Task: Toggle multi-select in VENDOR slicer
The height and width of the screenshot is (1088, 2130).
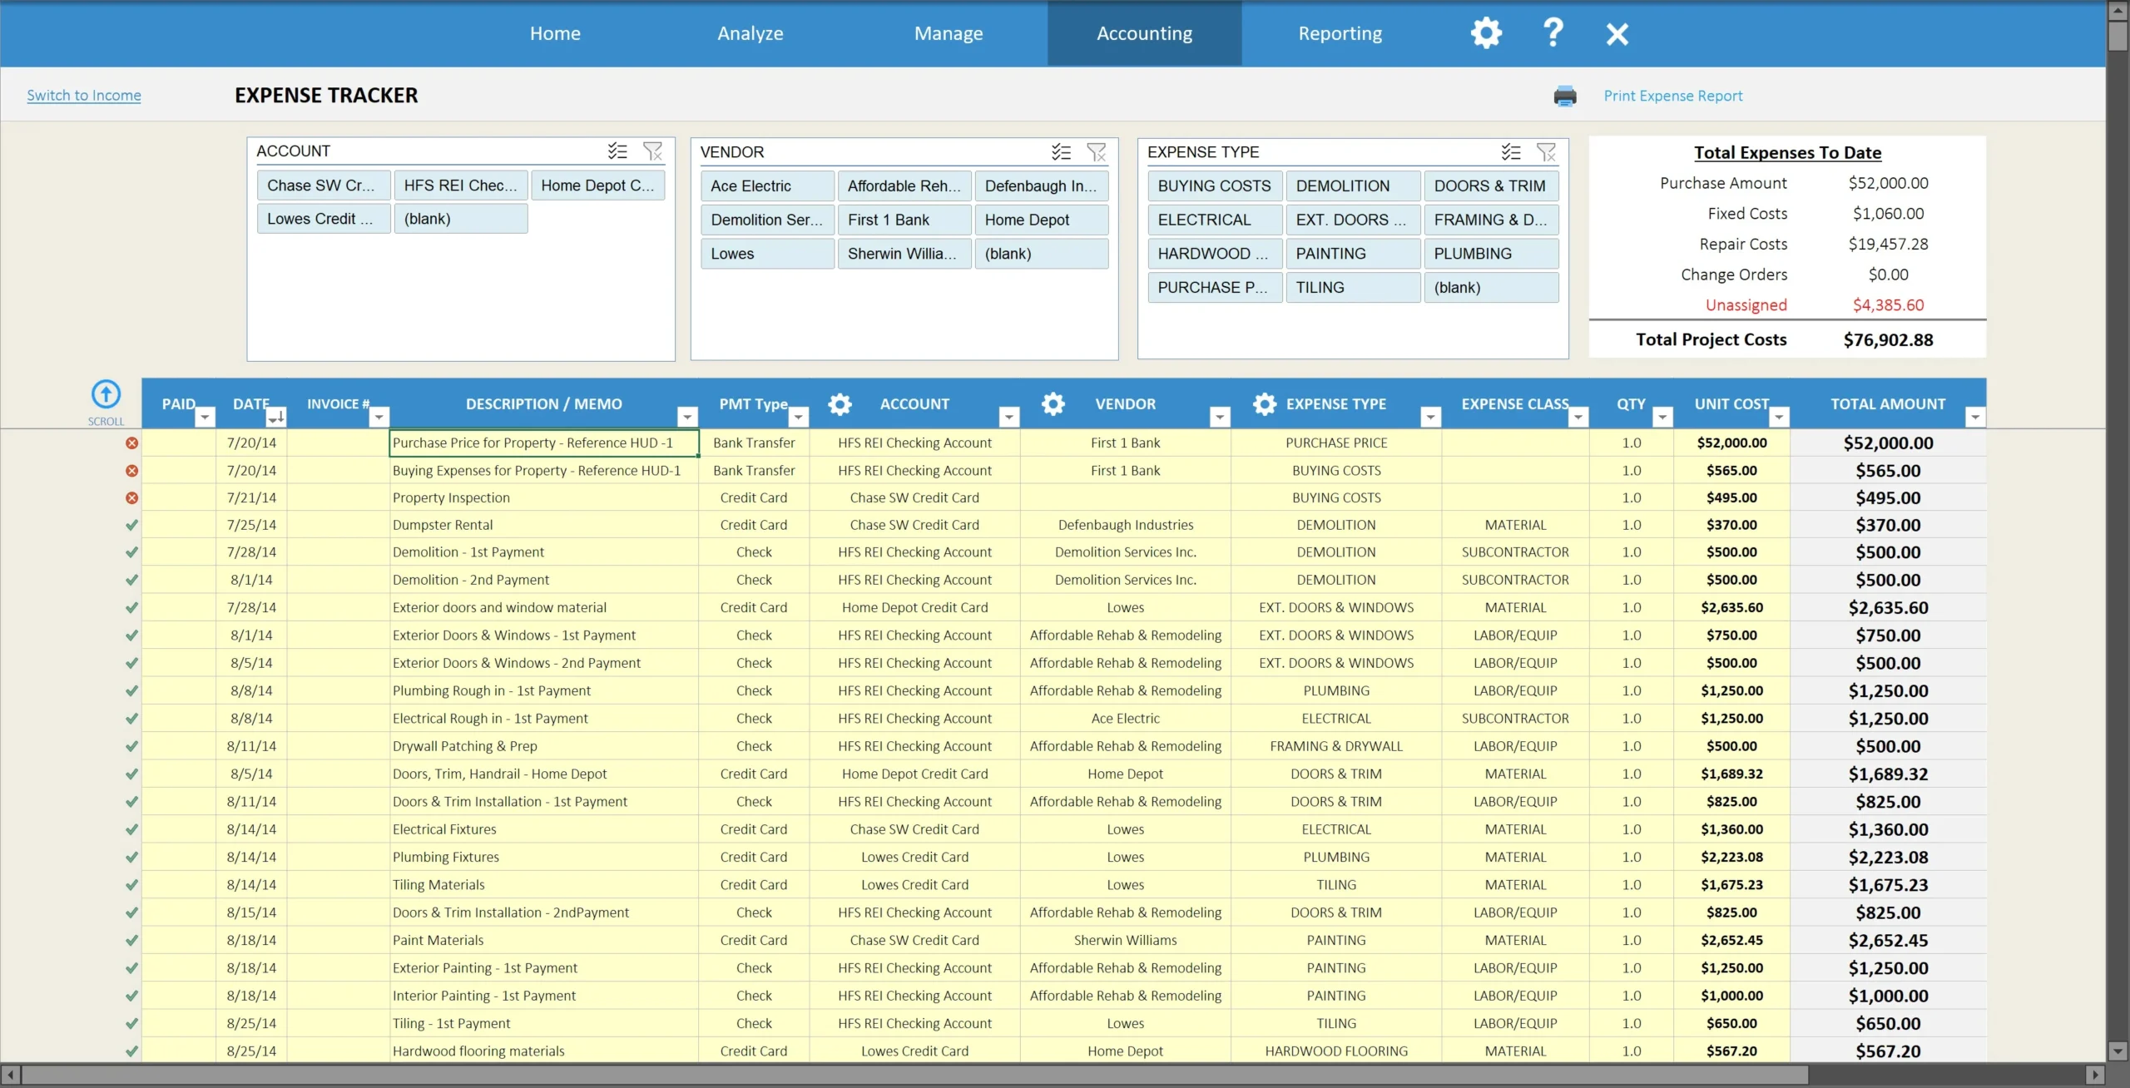Action: pos(1061,151)
